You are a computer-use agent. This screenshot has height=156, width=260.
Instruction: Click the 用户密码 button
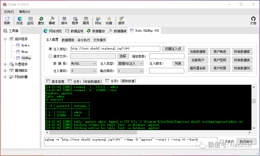pyautogui.click(x=220, y=60)
